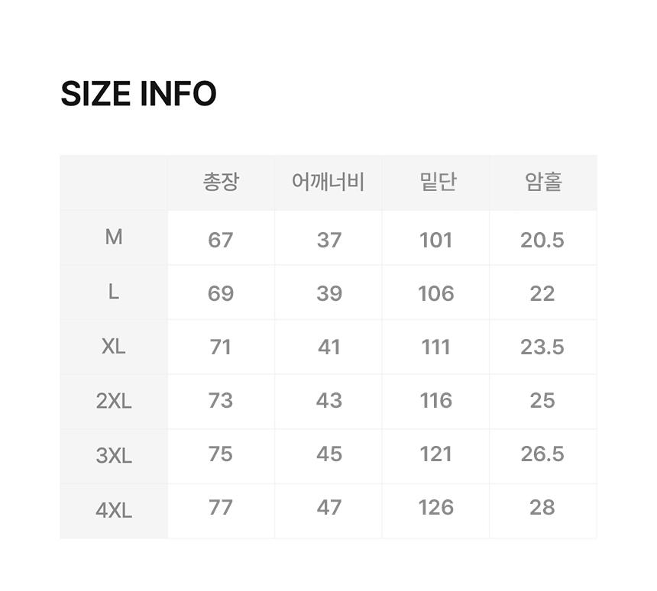This screenshot has width=657, height=591.
Task: Click the XL size row label
Action: [x=114, y=346]
